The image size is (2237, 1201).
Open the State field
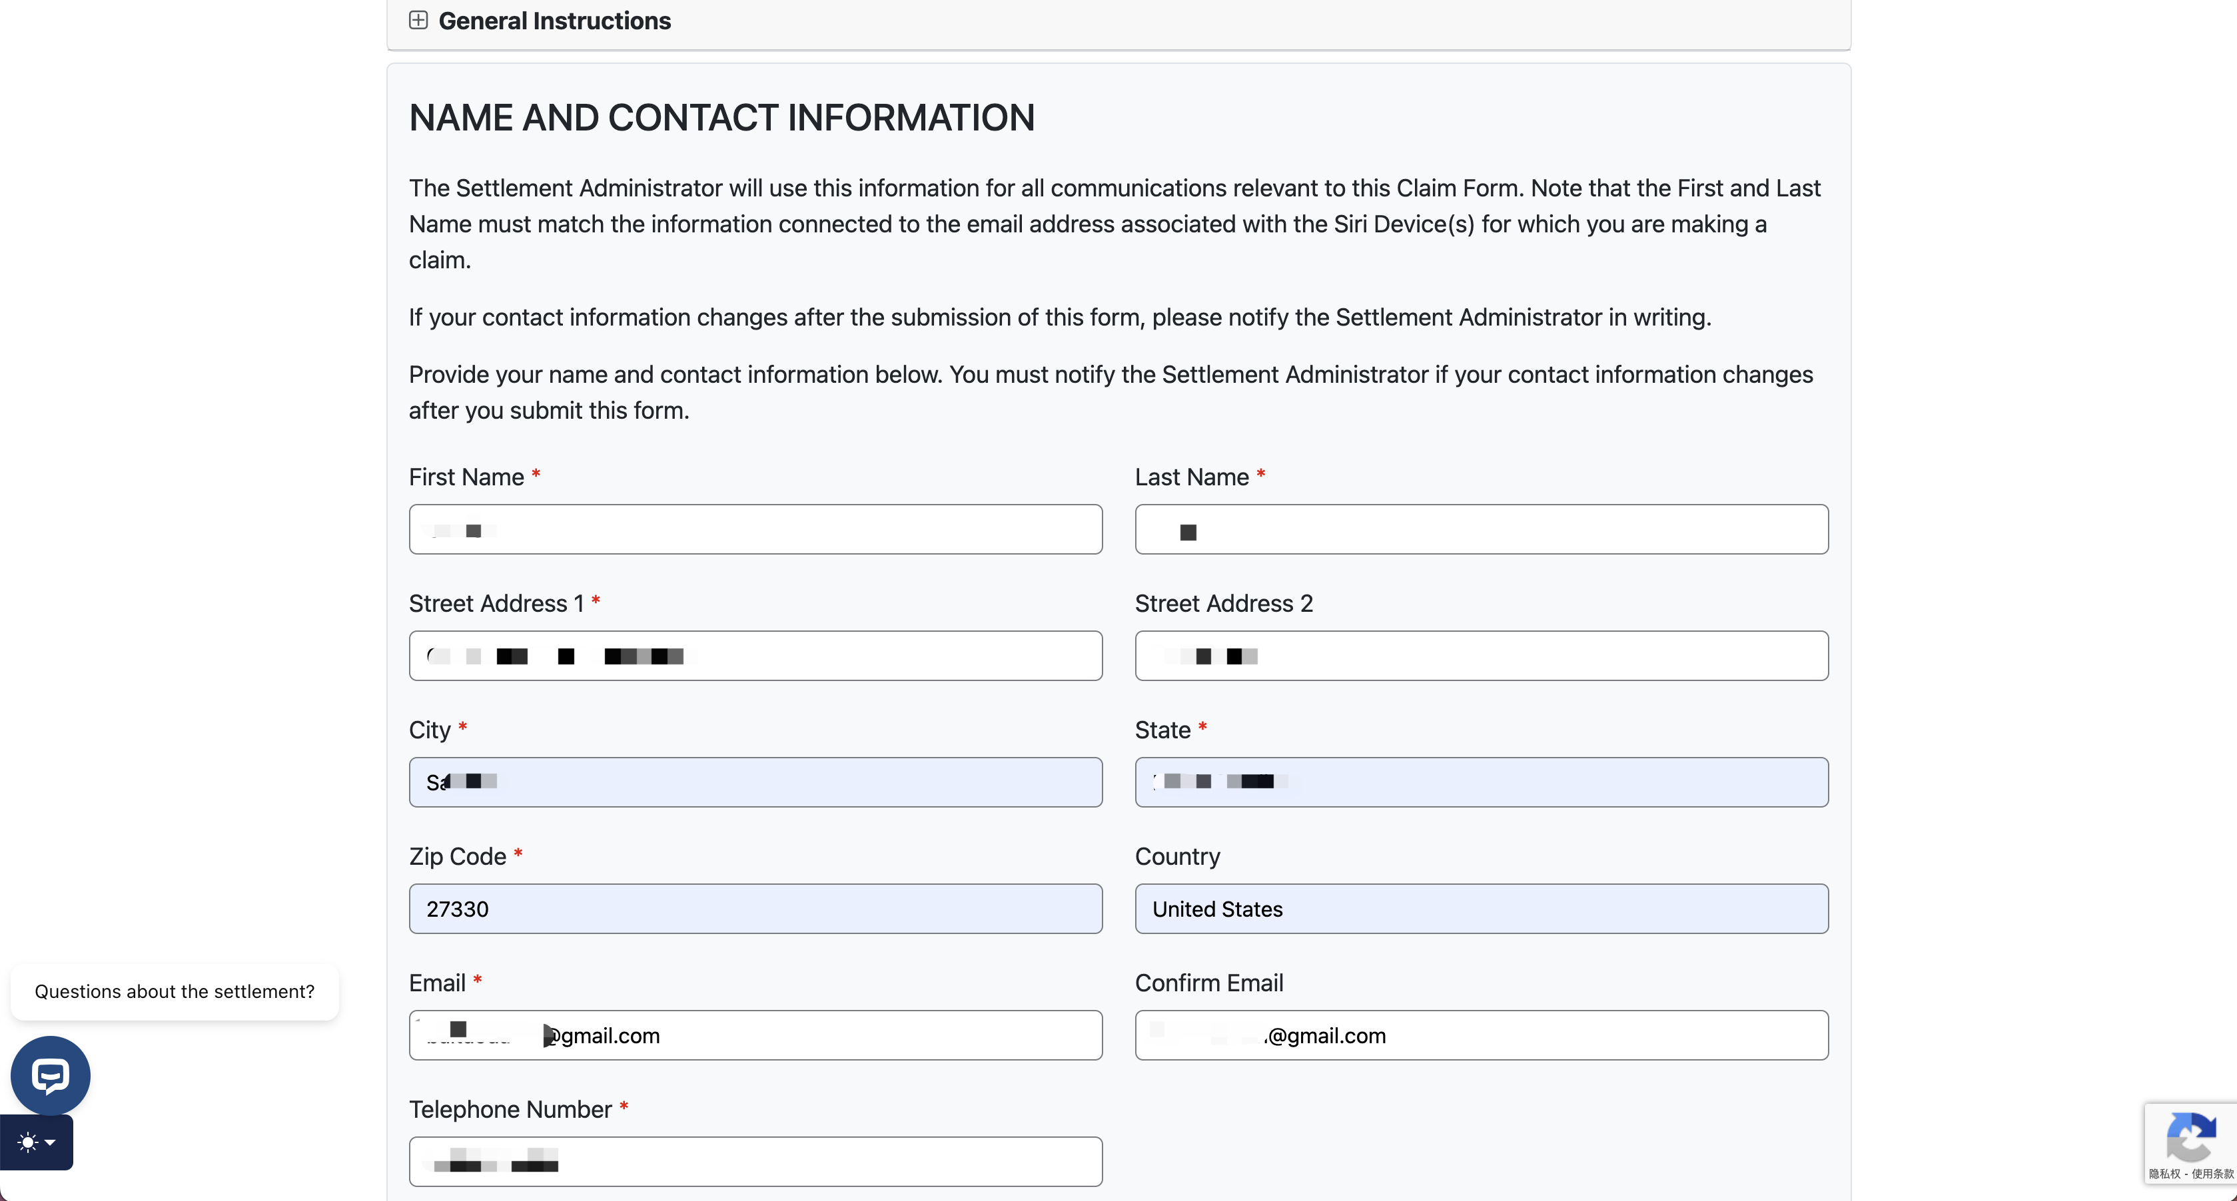(x=1481, y=782)
